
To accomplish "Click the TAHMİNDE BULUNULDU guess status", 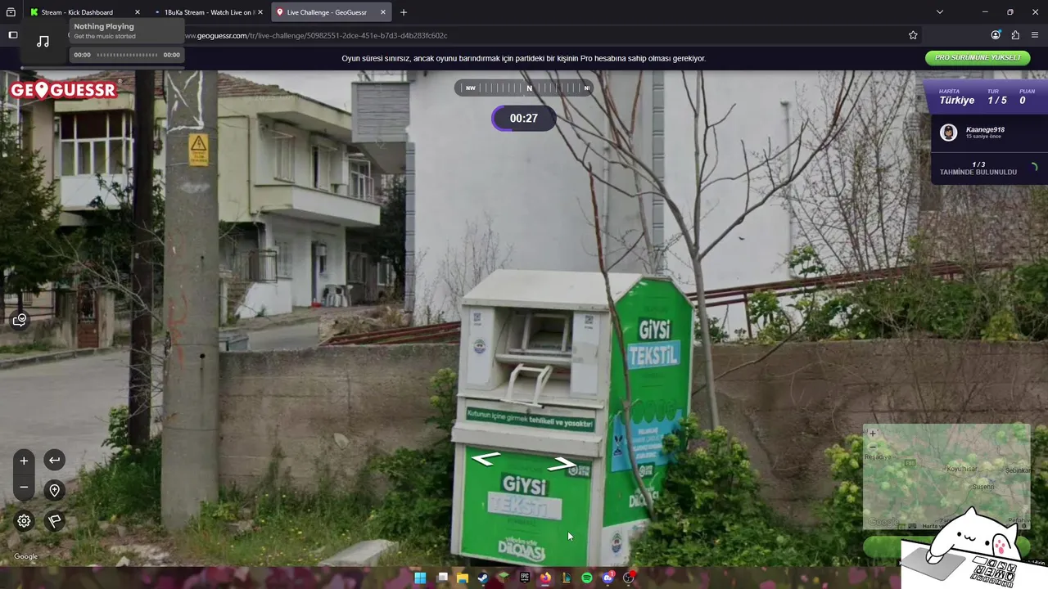I will coord(978,172).
